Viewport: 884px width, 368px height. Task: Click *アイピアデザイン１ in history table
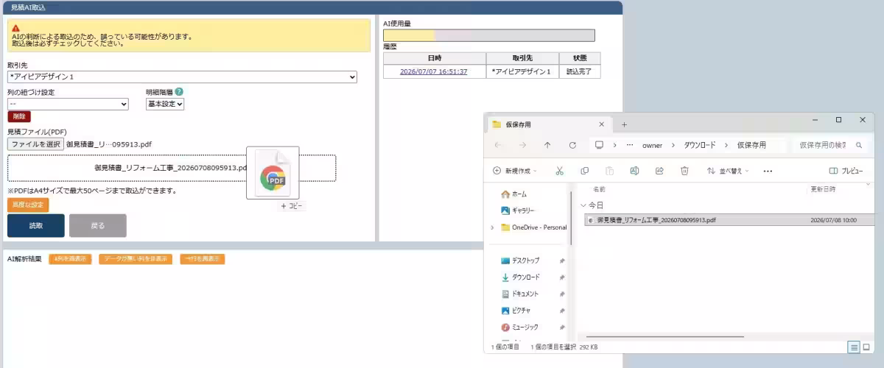point(522,72)
